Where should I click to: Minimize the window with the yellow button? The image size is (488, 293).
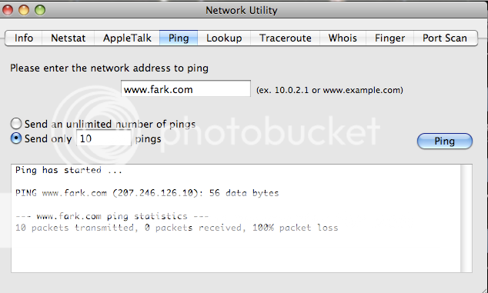[x=24, y=10]
